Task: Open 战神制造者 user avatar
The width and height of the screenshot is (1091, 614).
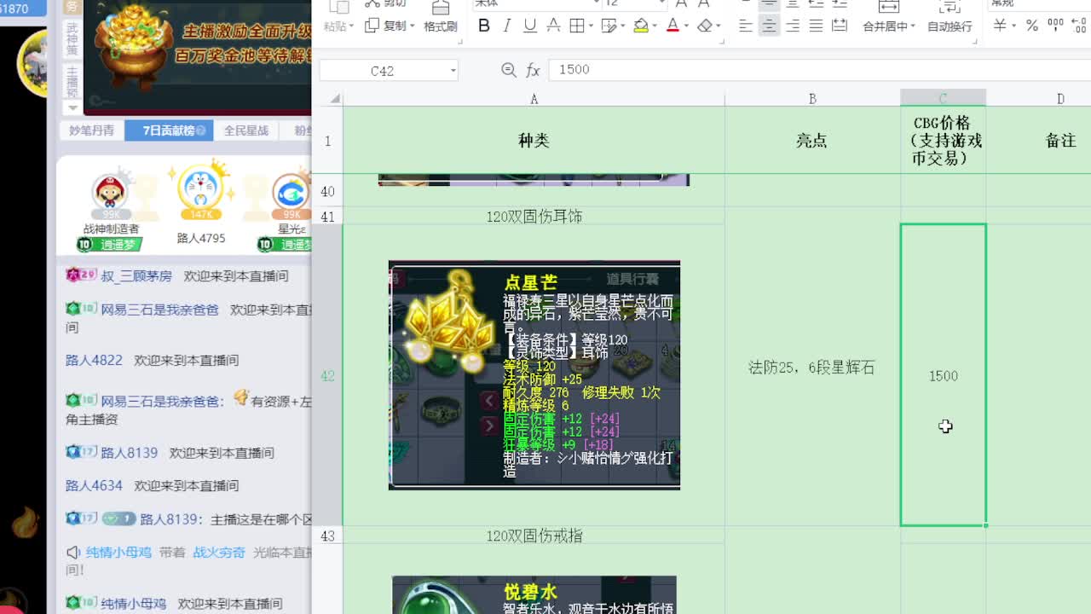Action: (x=110, y=192)
